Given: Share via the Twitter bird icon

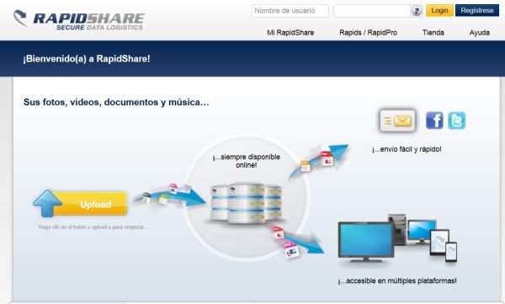Looking at the screenshot, I should pos(456,120).
